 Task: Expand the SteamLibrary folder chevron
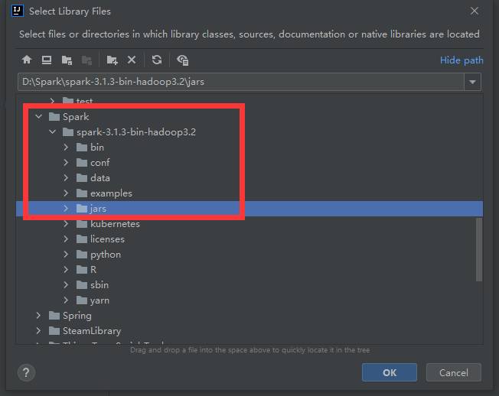[38, 330]
